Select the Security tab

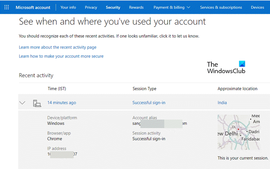[x=113, y=7]
